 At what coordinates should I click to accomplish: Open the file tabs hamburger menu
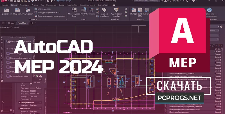[3, 23]
